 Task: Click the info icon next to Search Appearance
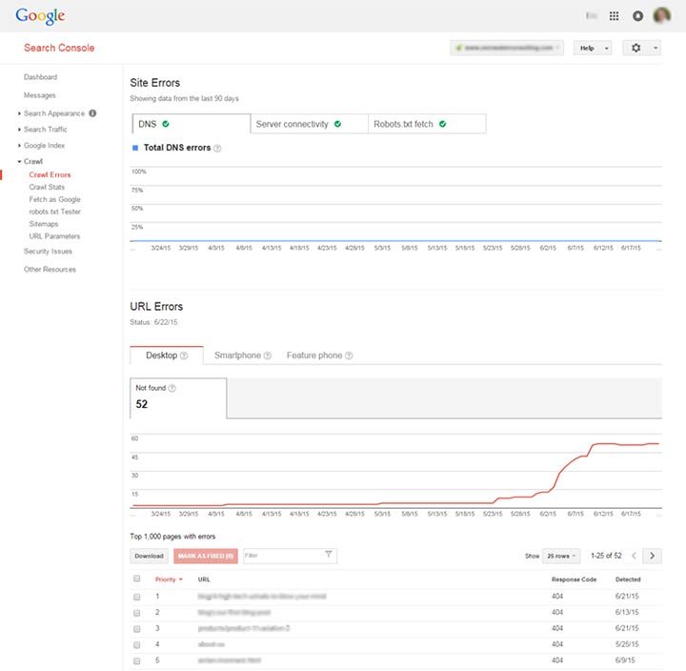tap(92, 113)
